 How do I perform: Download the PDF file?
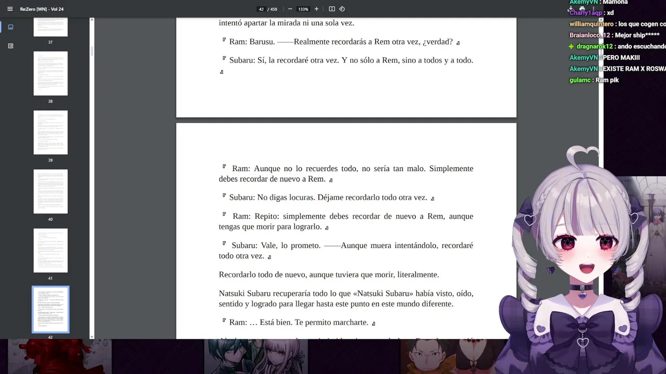click(x=571, y=9)
